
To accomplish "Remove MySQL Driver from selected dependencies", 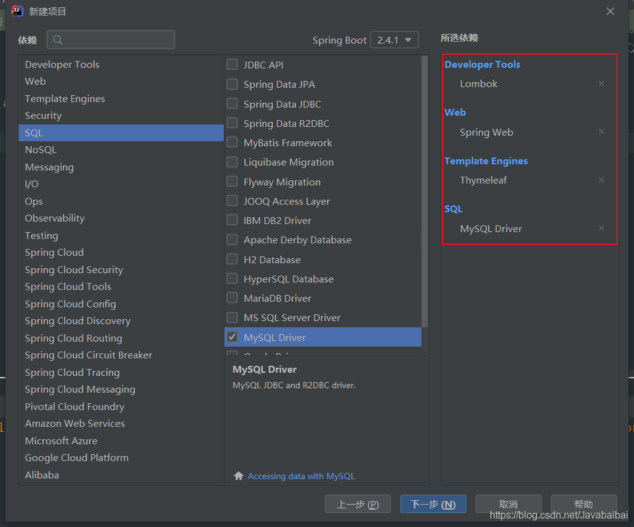I will [x=602, y=228].
